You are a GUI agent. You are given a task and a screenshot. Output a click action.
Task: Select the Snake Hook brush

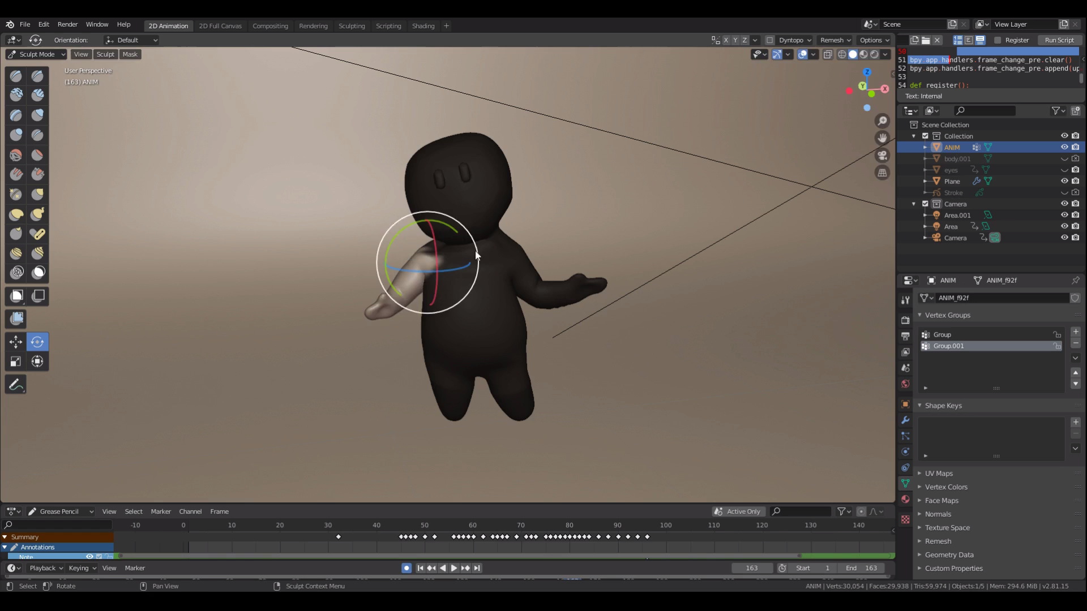[x=37, y=214]
